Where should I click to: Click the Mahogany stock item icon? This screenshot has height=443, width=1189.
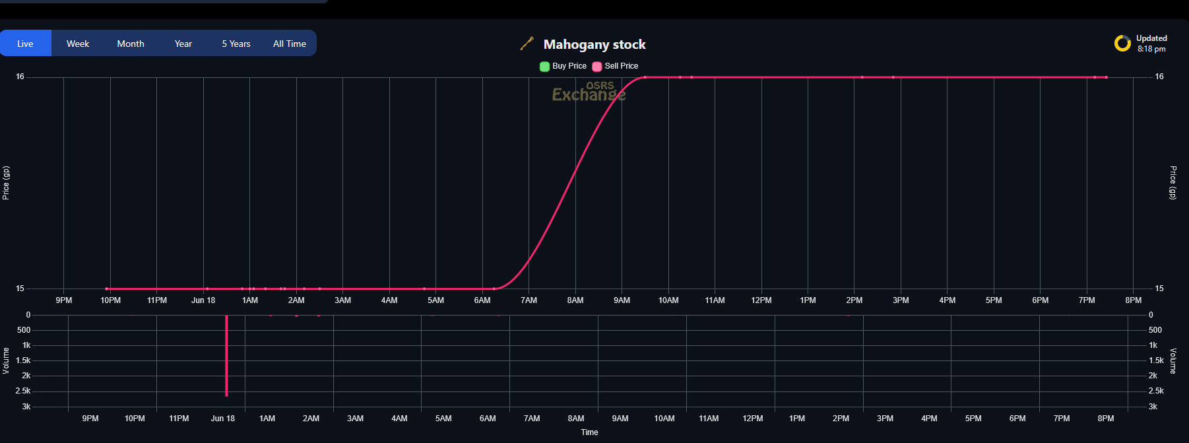(527, 44)
